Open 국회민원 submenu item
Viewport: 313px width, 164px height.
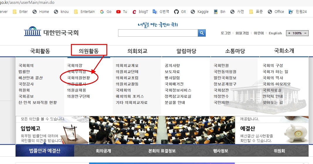221,65
